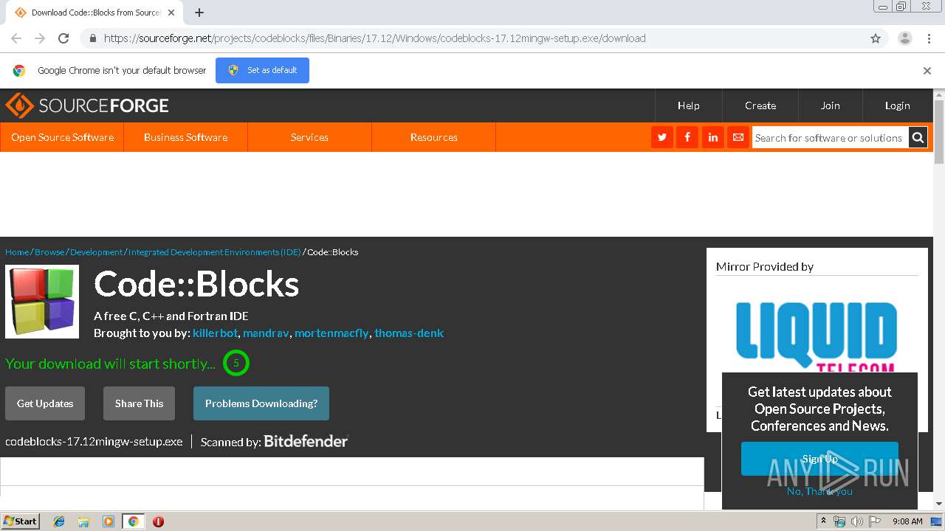Close the Download Code::Blocks tab
Viewport: 945px width, 531px height.
pyautogui.click(x=171, y=13)
